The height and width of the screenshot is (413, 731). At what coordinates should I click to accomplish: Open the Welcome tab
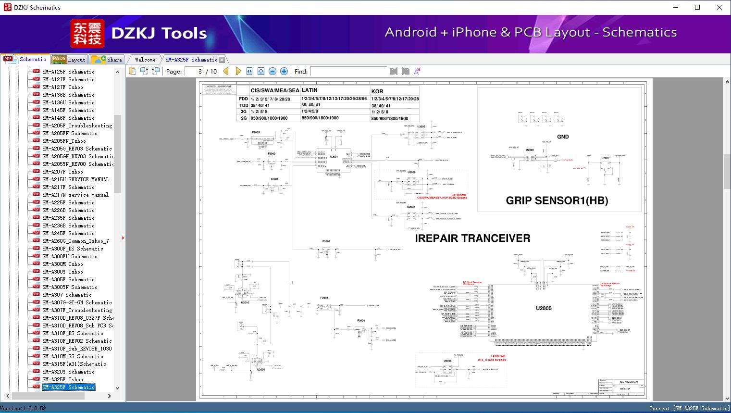[145, 59]
